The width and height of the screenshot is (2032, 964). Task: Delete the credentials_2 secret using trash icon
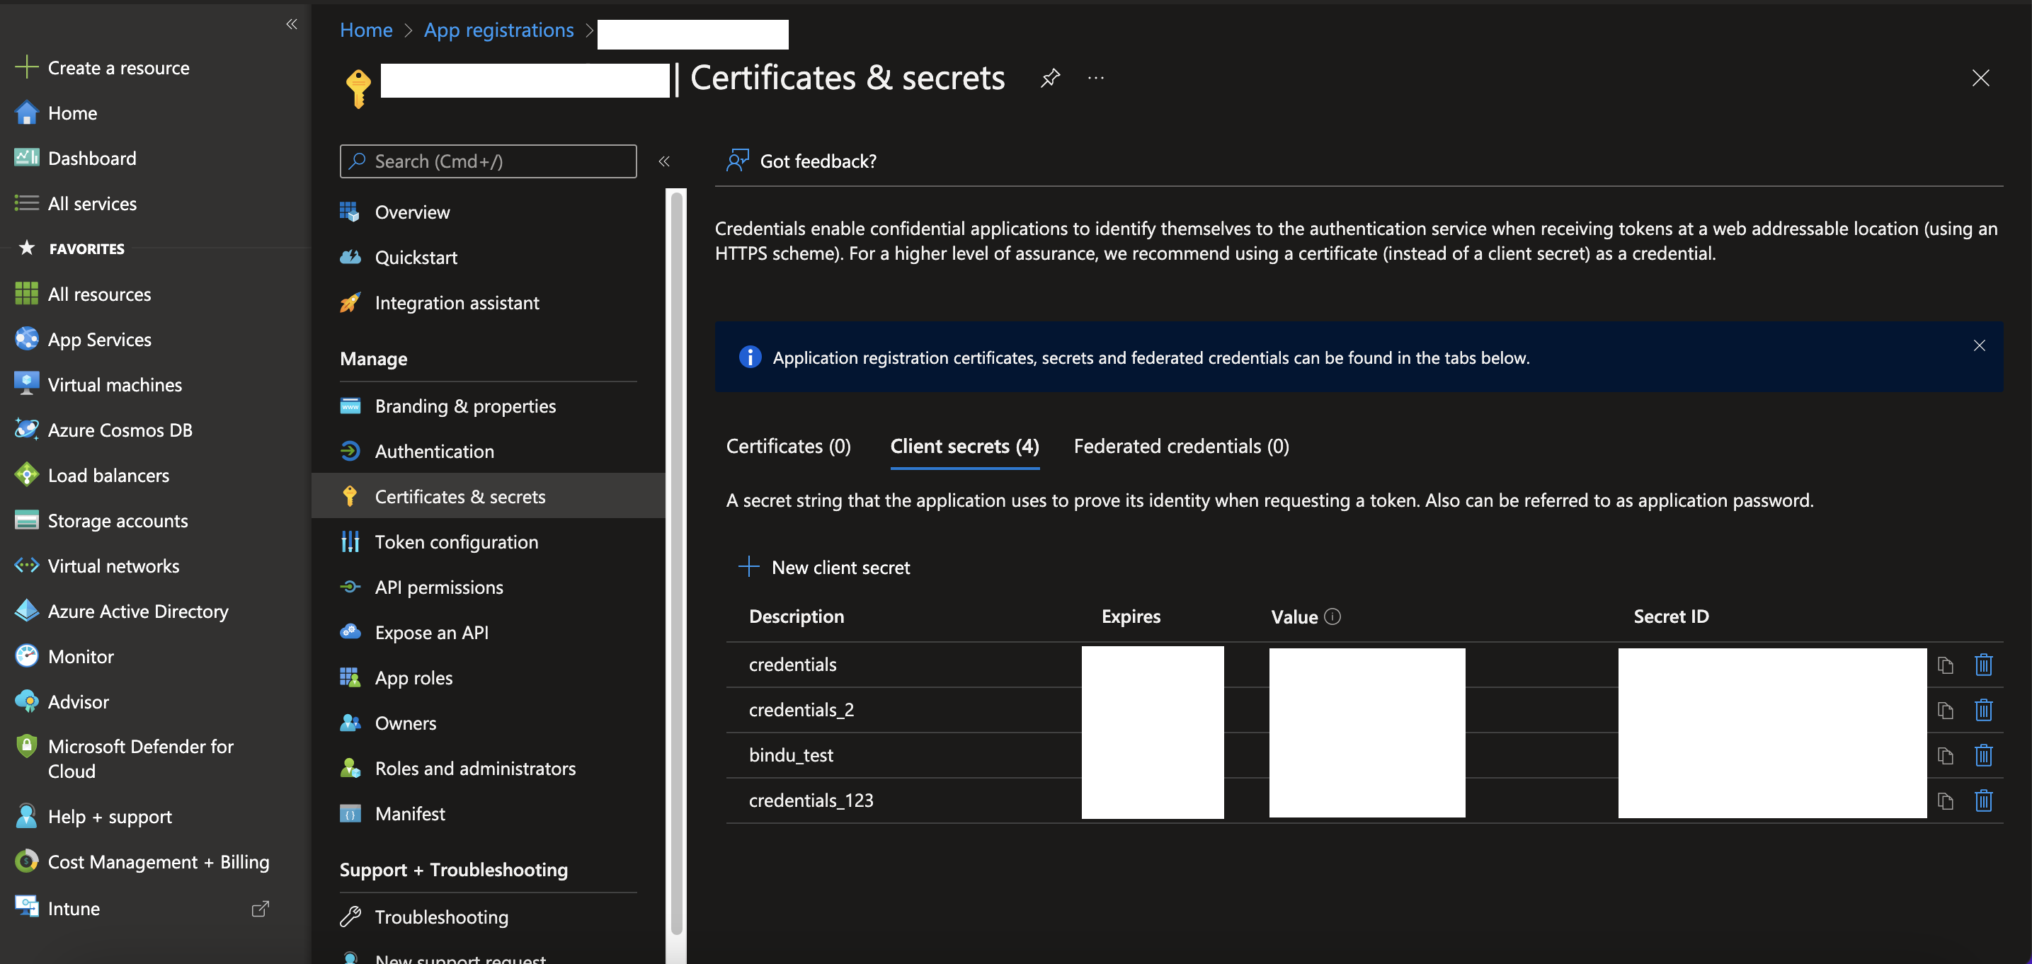pos(1982,710)
